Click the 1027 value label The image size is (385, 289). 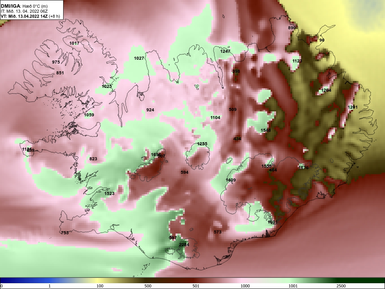click(139, 58)
